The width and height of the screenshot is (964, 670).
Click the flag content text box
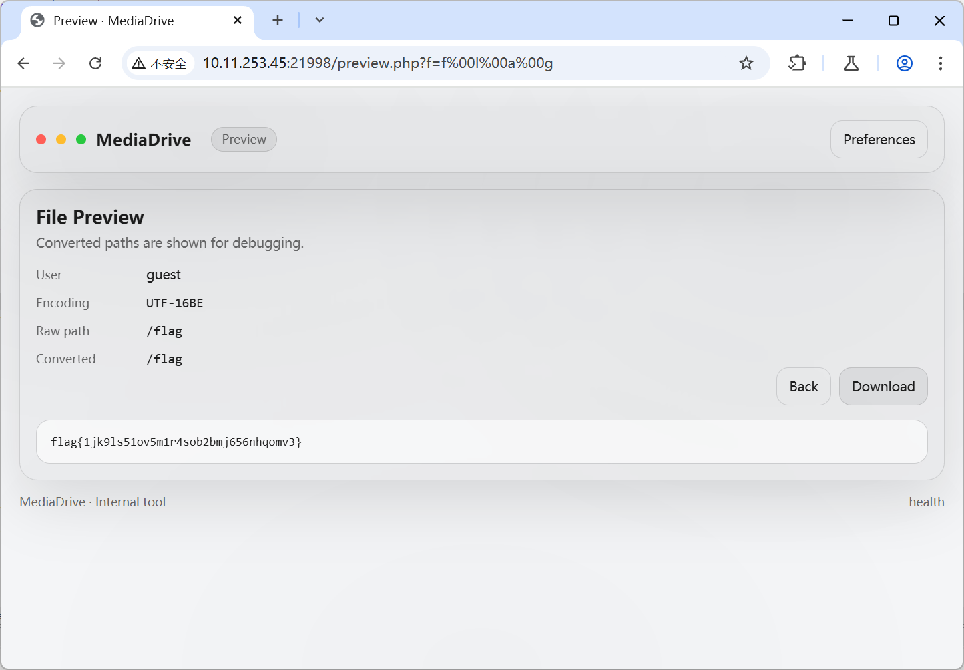tap(481, 442)
